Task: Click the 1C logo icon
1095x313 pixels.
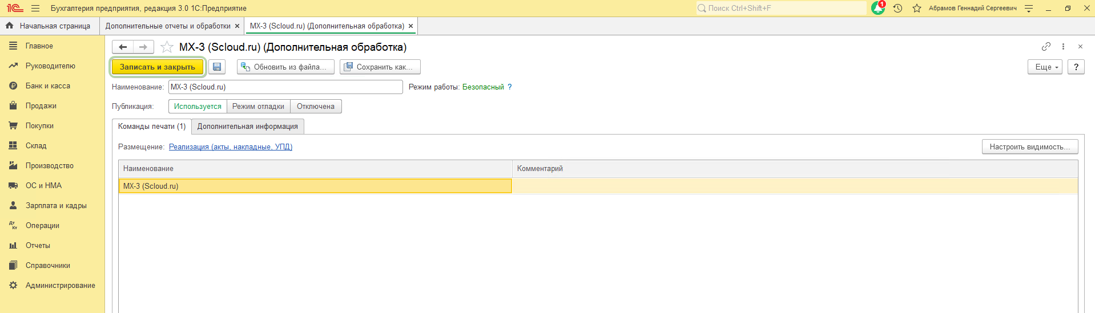Action: pos(15,9)
